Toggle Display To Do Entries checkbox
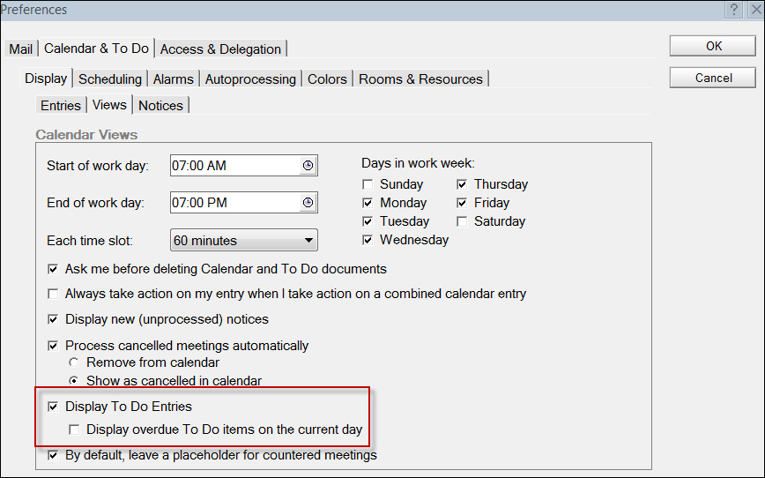765x478 pixels. tap(53, 407)
